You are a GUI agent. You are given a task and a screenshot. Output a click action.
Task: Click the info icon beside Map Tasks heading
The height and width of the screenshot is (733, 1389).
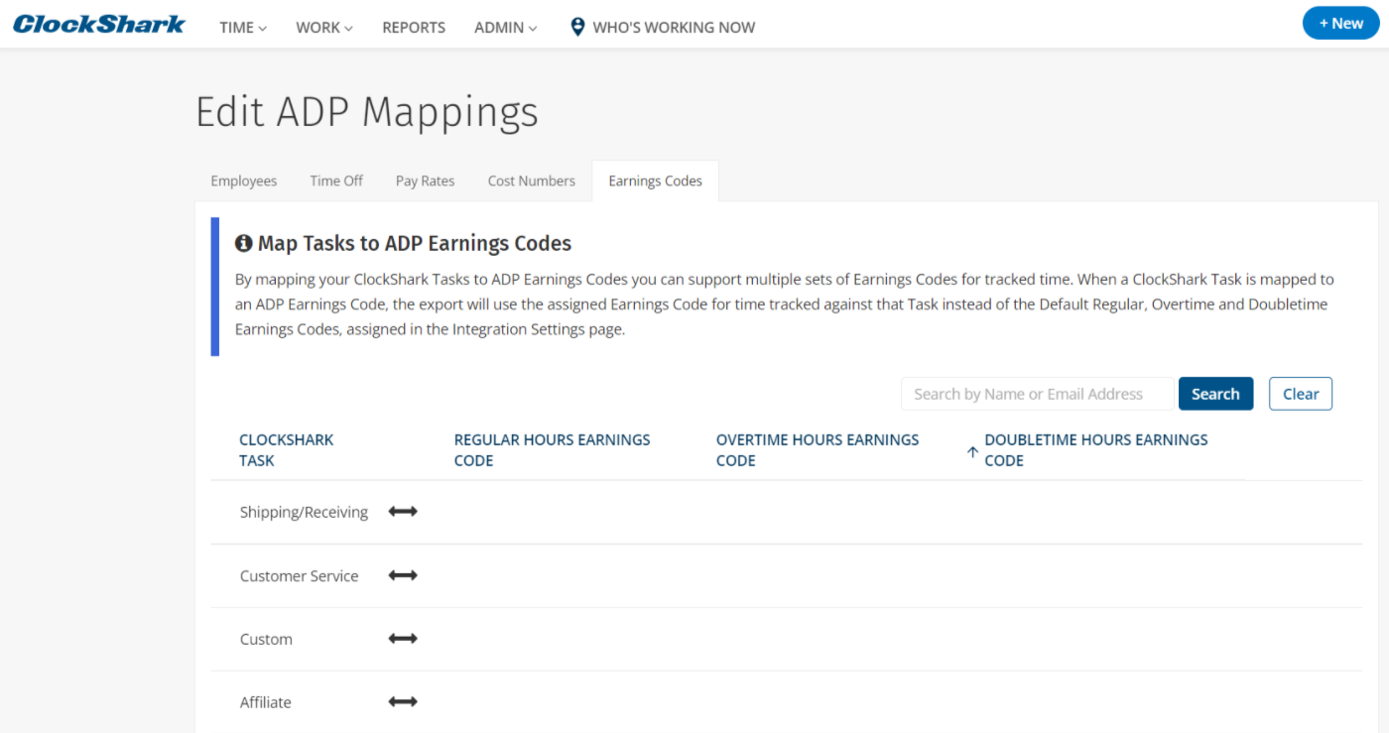click(x=243, y=243)
